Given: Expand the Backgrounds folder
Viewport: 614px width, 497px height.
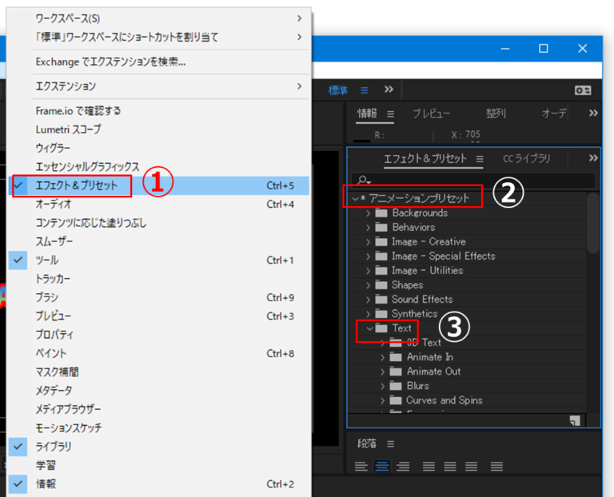Looking at the screenshot, I should point(369,213).
